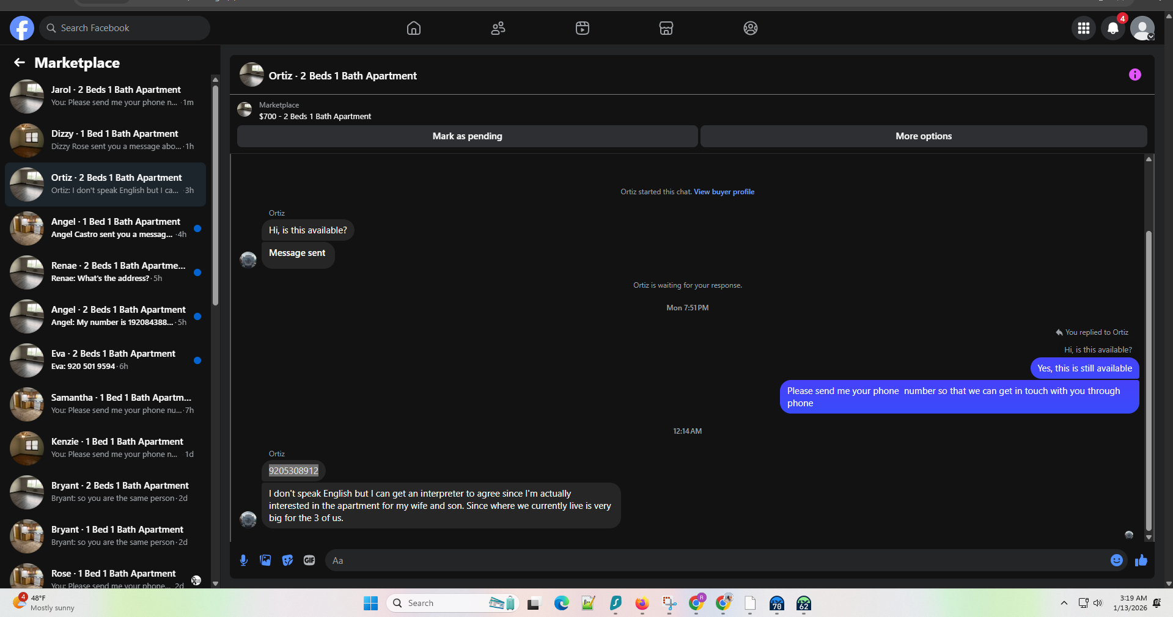The height and width of the screenshot is (617, 1173).
Task: Open the Facebook menu grid icon
Action: tap(1084, 28)
